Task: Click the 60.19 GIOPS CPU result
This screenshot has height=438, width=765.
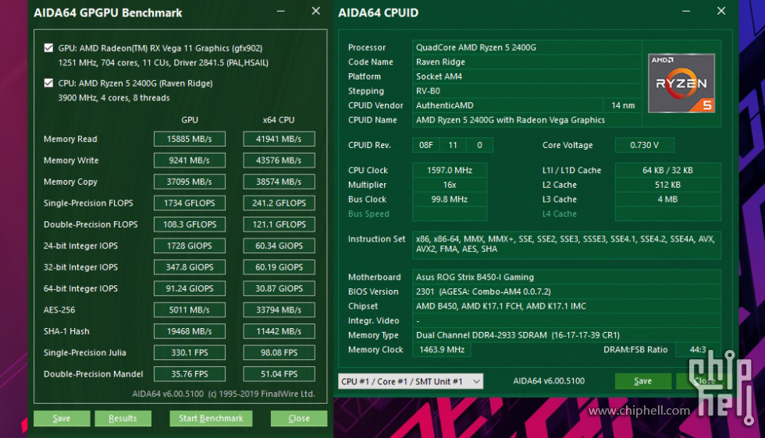Action: 279,267
